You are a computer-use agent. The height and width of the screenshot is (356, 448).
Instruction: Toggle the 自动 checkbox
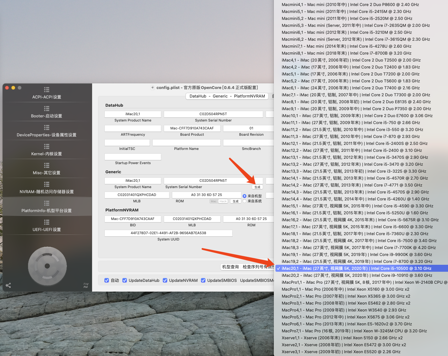coord(107,280)
